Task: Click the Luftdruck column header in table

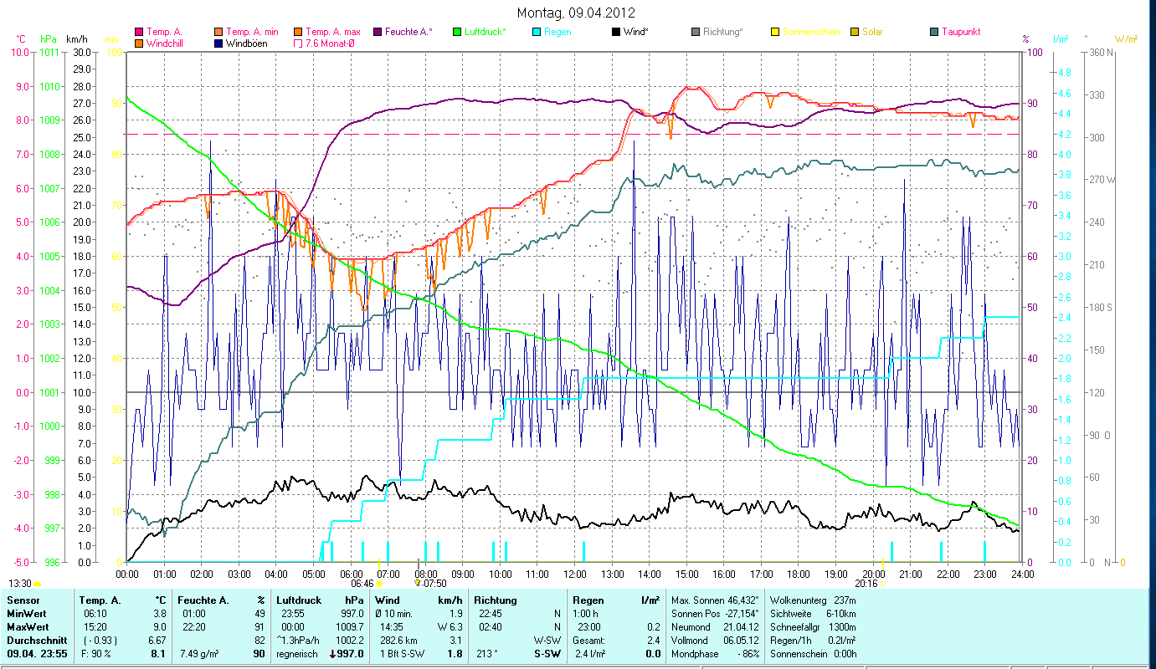Action: click(299, 600)
